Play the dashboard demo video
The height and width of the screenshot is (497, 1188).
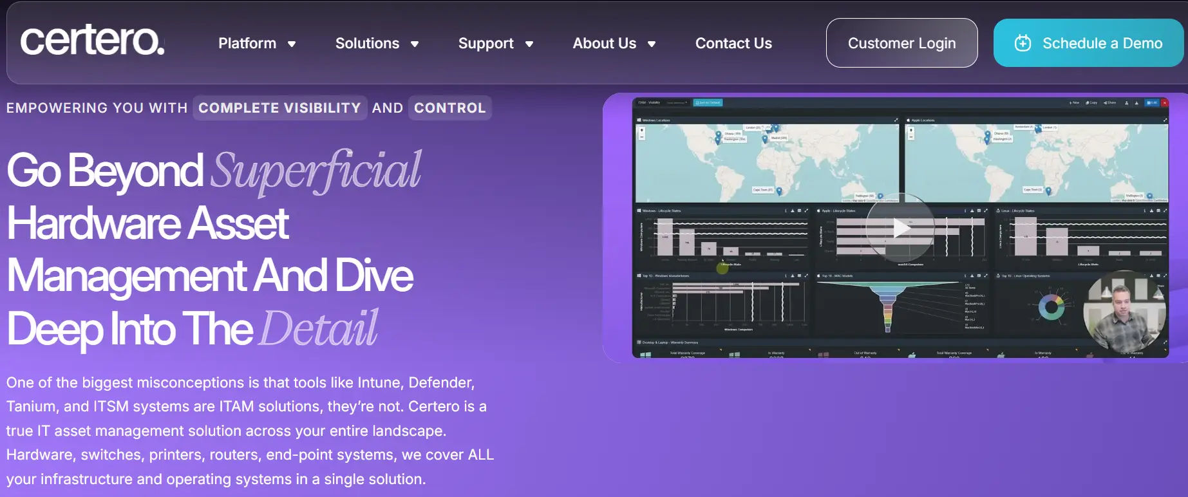(x=900, y=227)
